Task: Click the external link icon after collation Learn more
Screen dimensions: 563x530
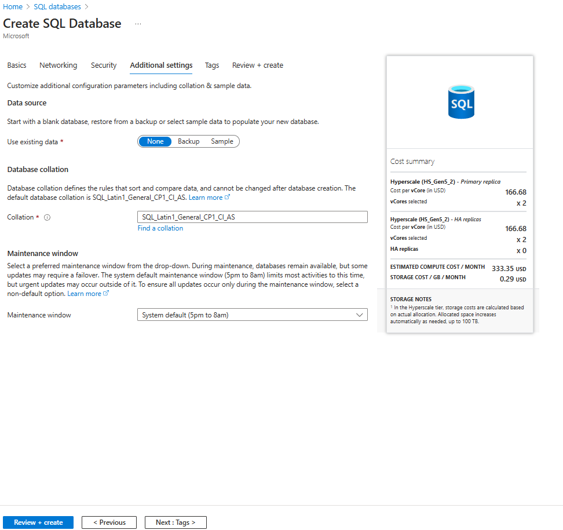Action: [227, 197]
